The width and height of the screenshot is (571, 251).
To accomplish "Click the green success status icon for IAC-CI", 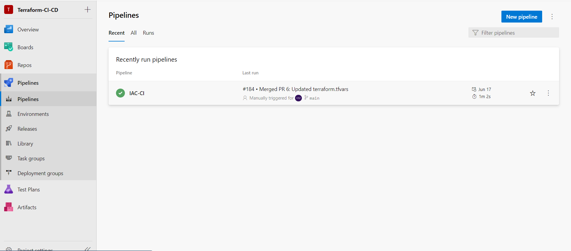I will pyautogui.click(x=120, y=93).
